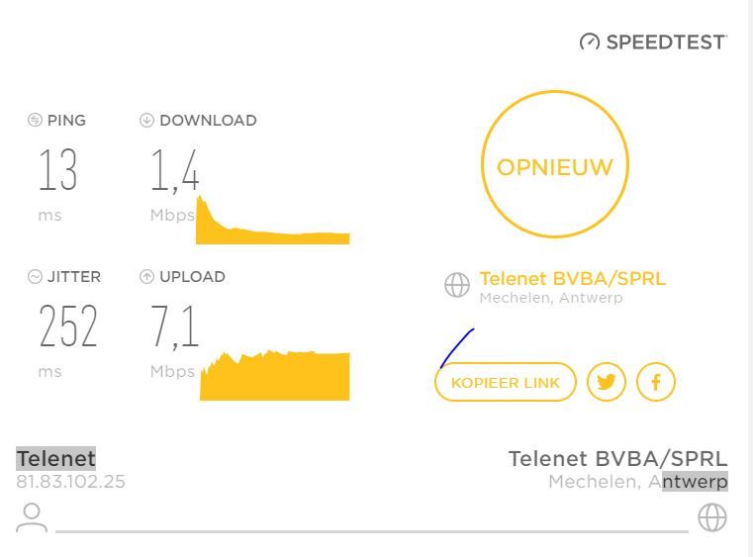Click the jitter icon

(36, 277)
